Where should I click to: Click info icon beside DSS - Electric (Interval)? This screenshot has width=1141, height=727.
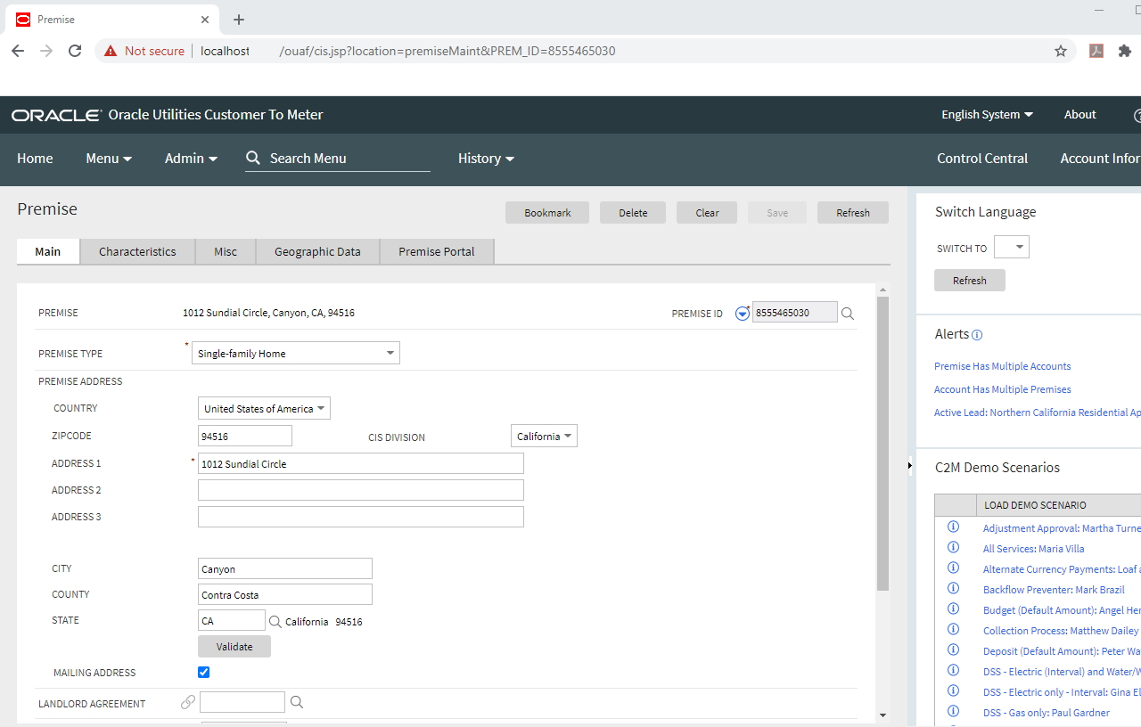click(x=953, y=671)
